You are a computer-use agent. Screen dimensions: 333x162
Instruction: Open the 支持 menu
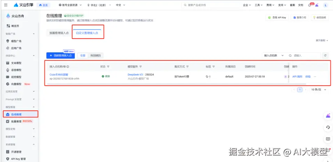pos(282,5)
